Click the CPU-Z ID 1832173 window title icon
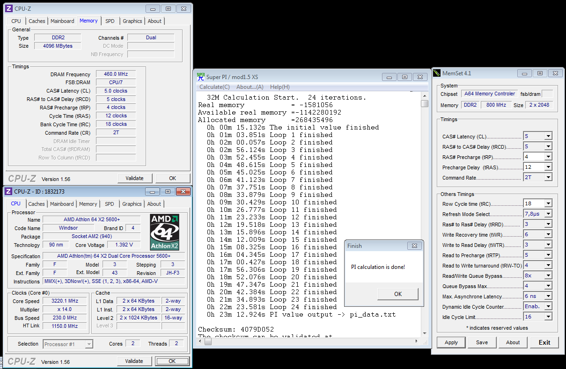This screenshot has width=566, height=369. [x=8, y=191]
